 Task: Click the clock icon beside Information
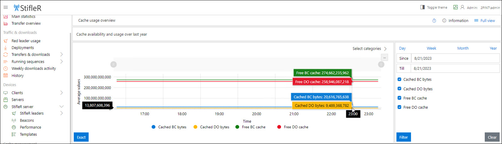click(x=434, y=21)
